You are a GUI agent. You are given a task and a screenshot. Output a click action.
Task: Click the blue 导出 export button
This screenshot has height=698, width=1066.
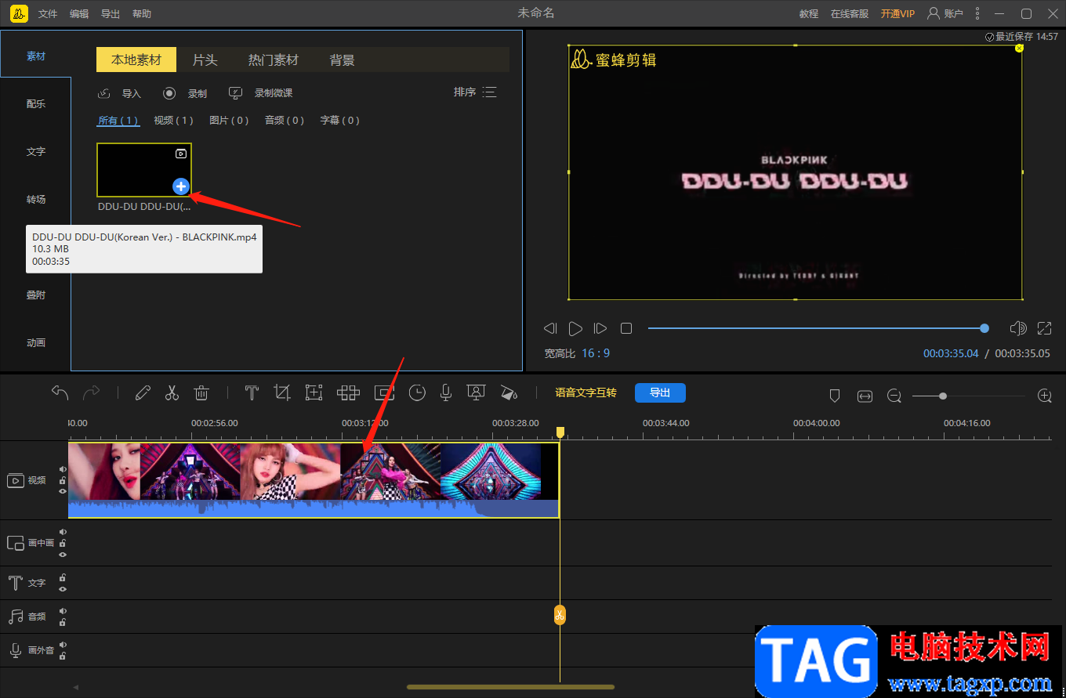tap(660, 392)
